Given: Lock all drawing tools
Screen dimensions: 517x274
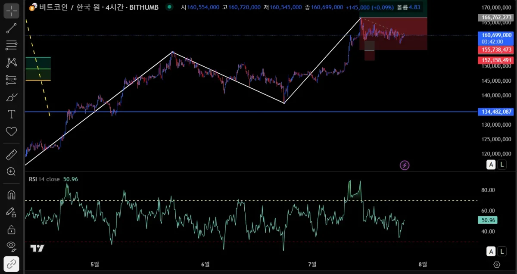Looking at the screenshot, I should (x=11, y=229).
